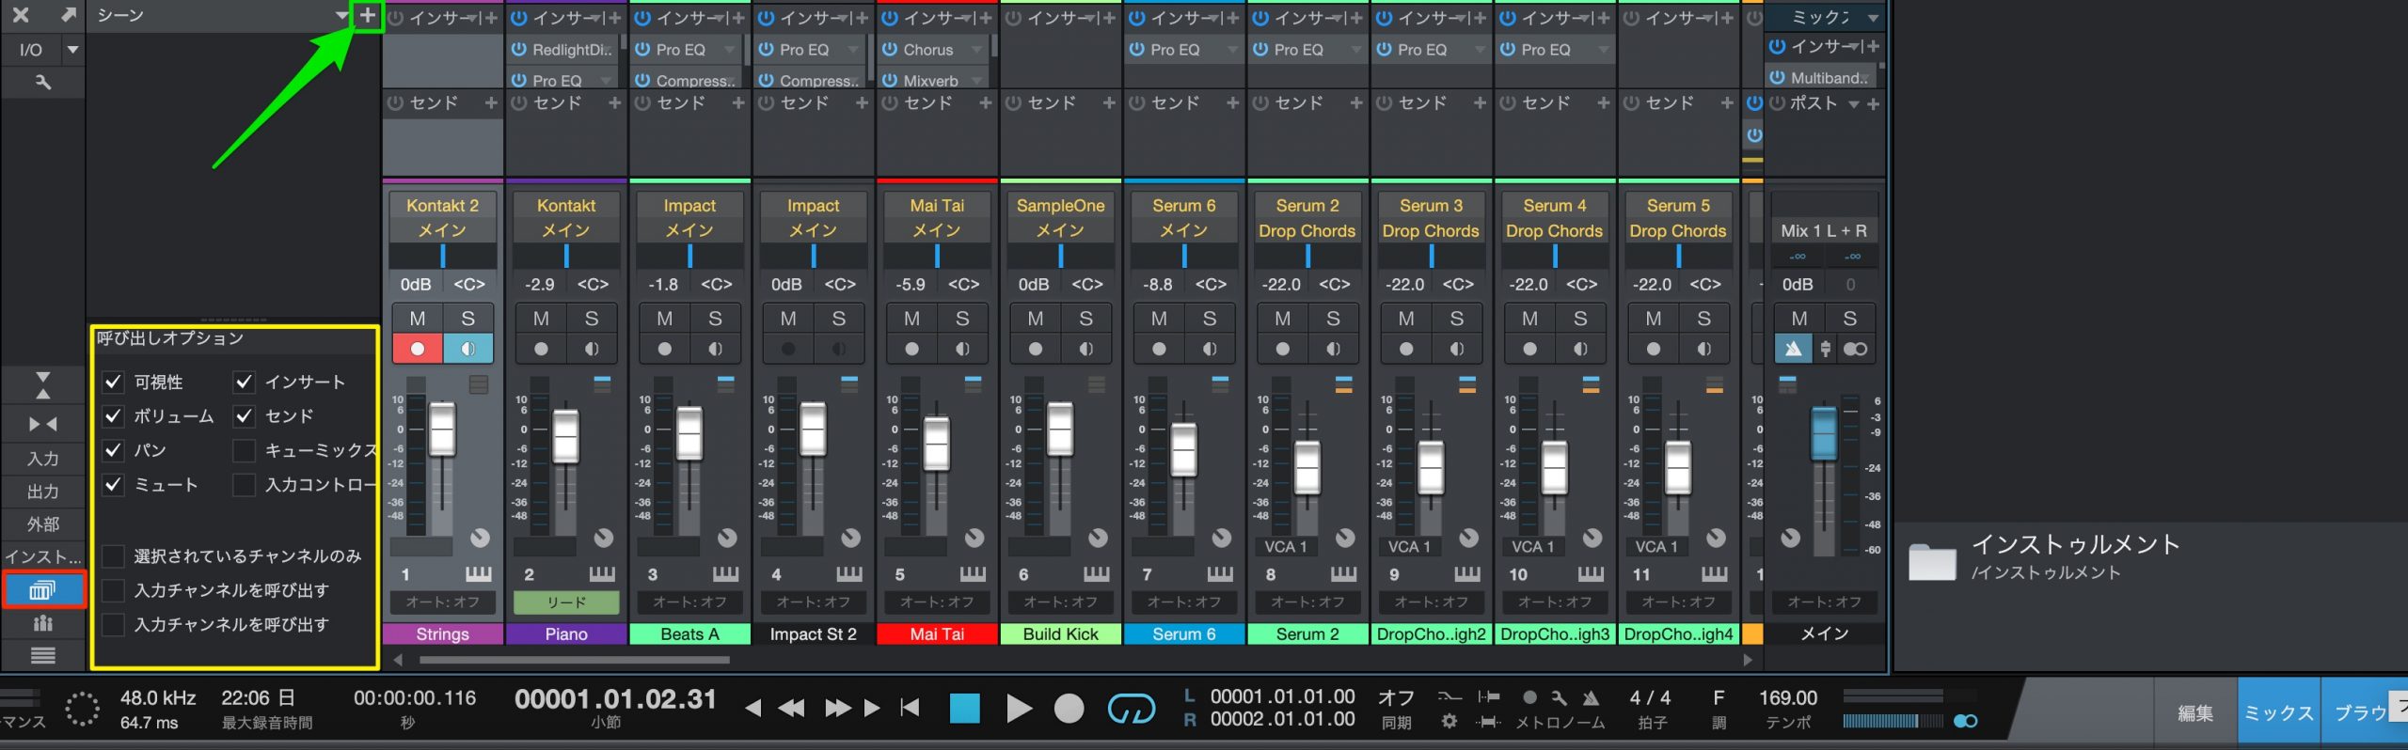This screenshot has height=750, width=2408.
Task: Start playback with the play button
Action: point(1018,708)
